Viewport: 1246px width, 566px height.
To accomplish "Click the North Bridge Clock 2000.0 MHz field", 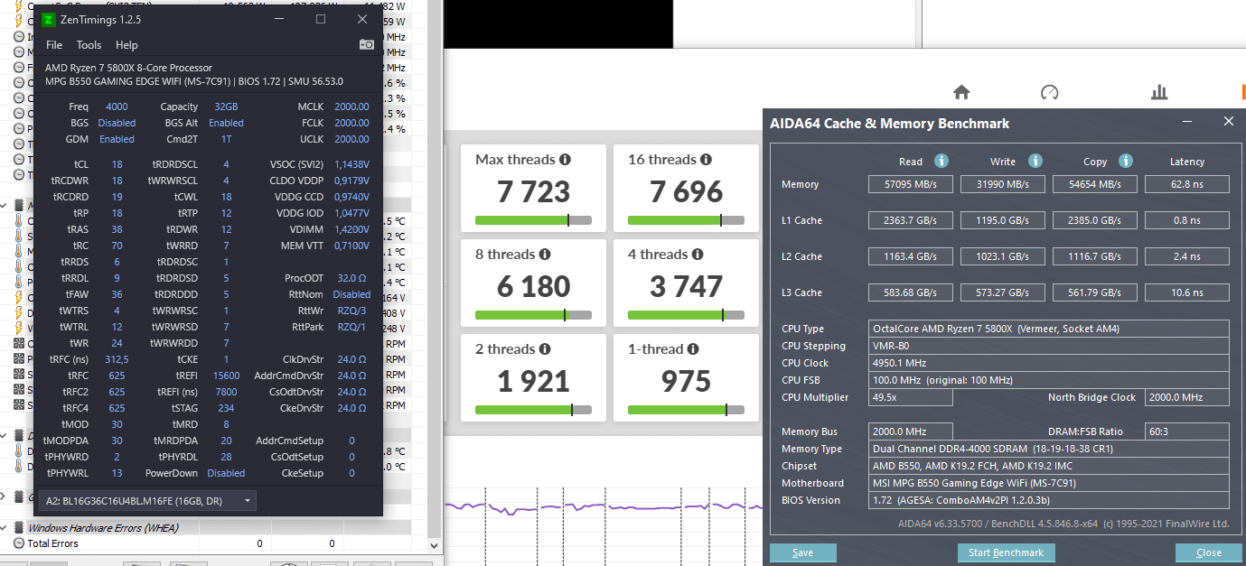I will tap(1187, 397).
